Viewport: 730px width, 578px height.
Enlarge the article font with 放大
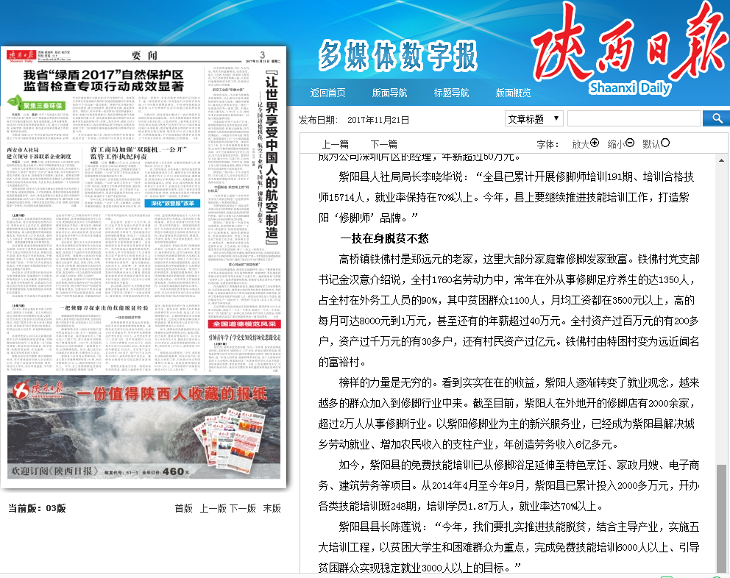(585, 144)
